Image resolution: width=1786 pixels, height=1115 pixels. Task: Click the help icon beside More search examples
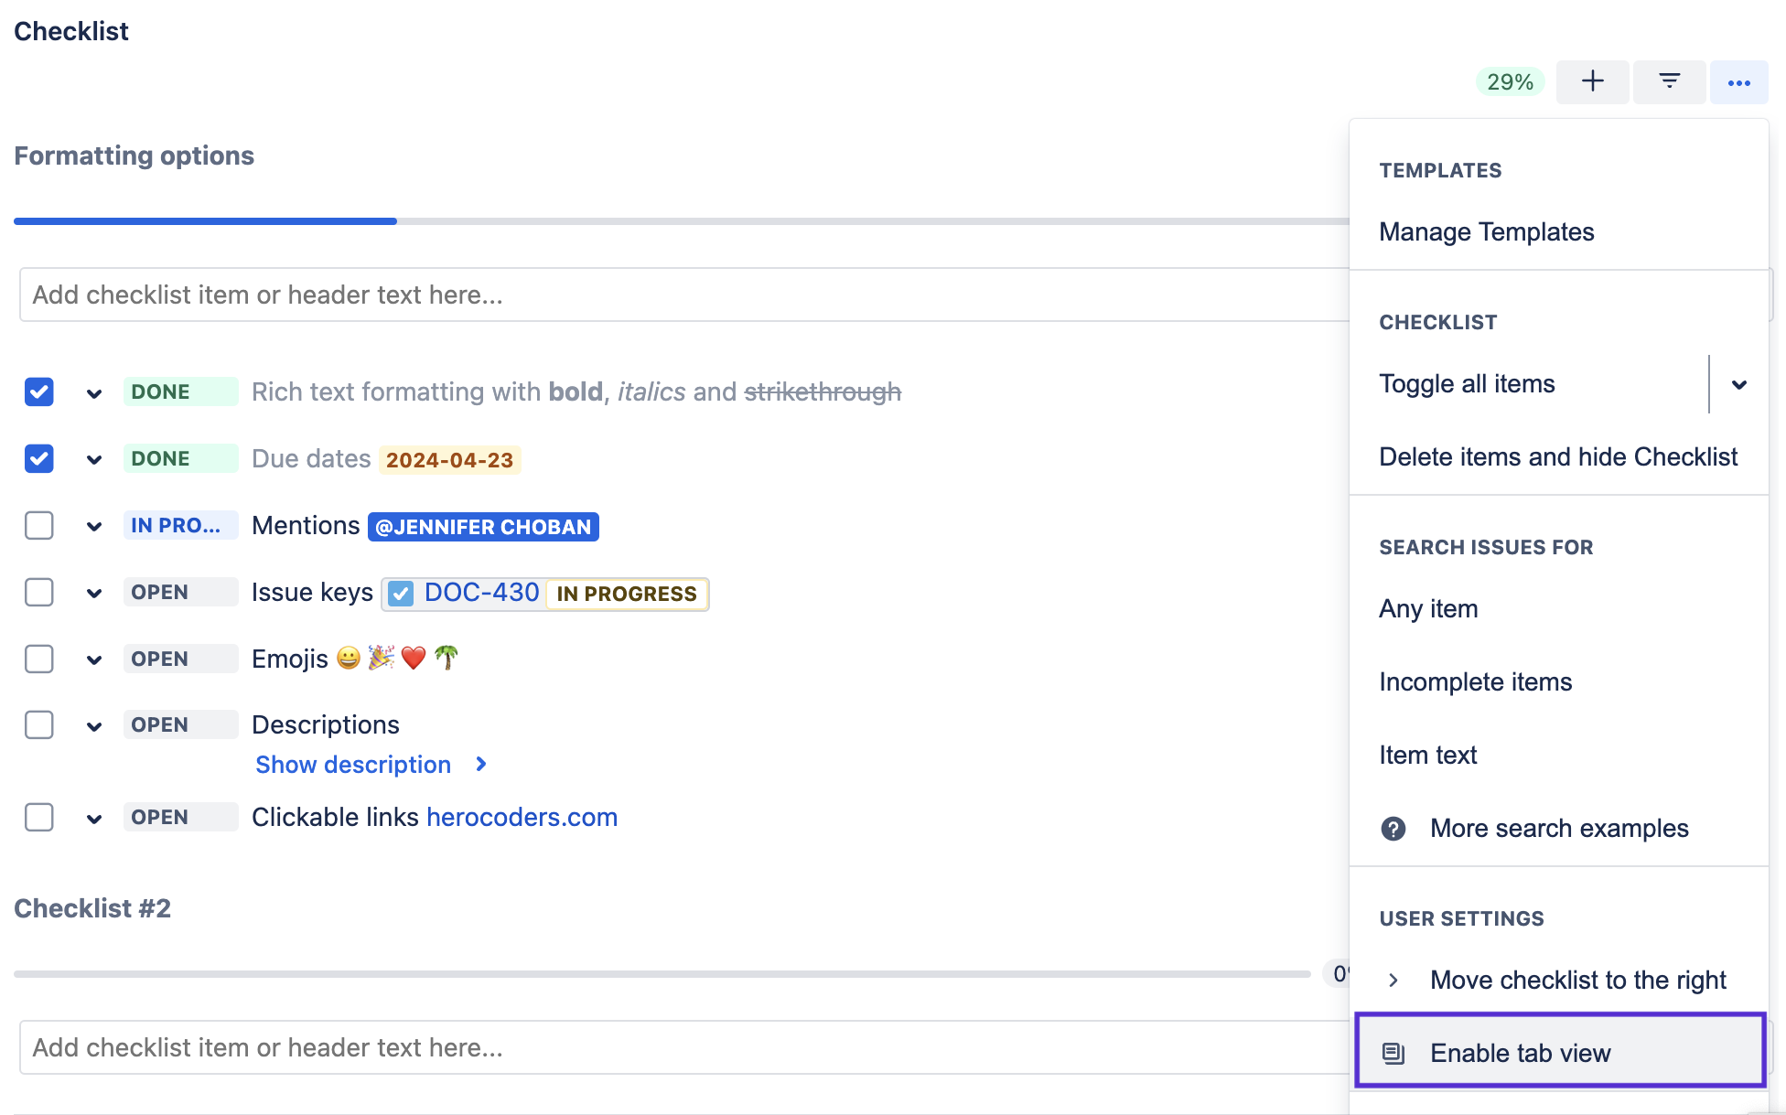(x=1393, y=829)
